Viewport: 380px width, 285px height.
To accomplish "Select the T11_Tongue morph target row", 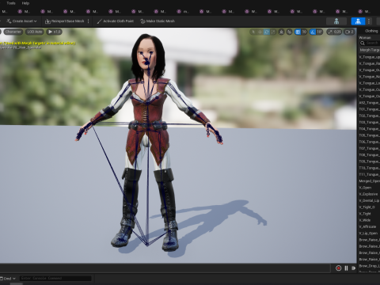I will pos(369,174).
